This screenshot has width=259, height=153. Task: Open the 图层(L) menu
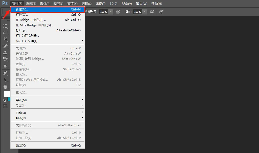[58, 4]
